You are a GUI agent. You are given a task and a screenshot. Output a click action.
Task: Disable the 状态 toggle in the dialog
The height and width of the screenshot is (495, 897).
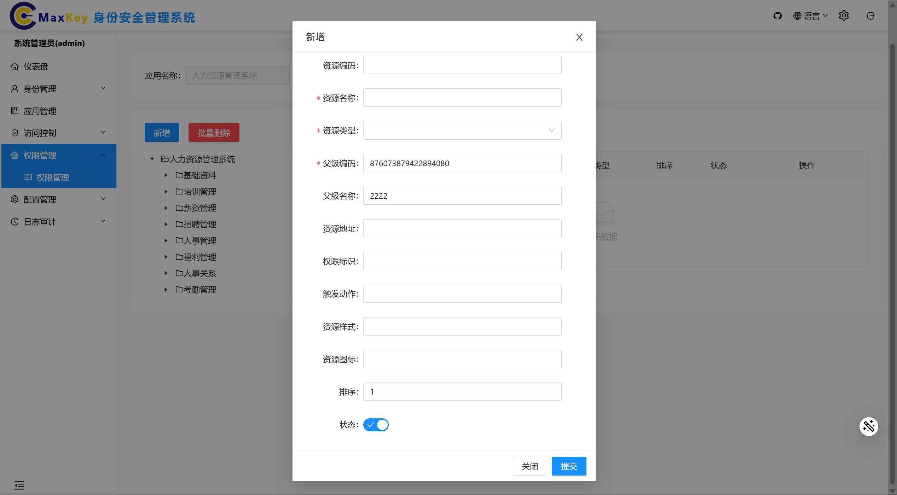click(x=376, y=425)
